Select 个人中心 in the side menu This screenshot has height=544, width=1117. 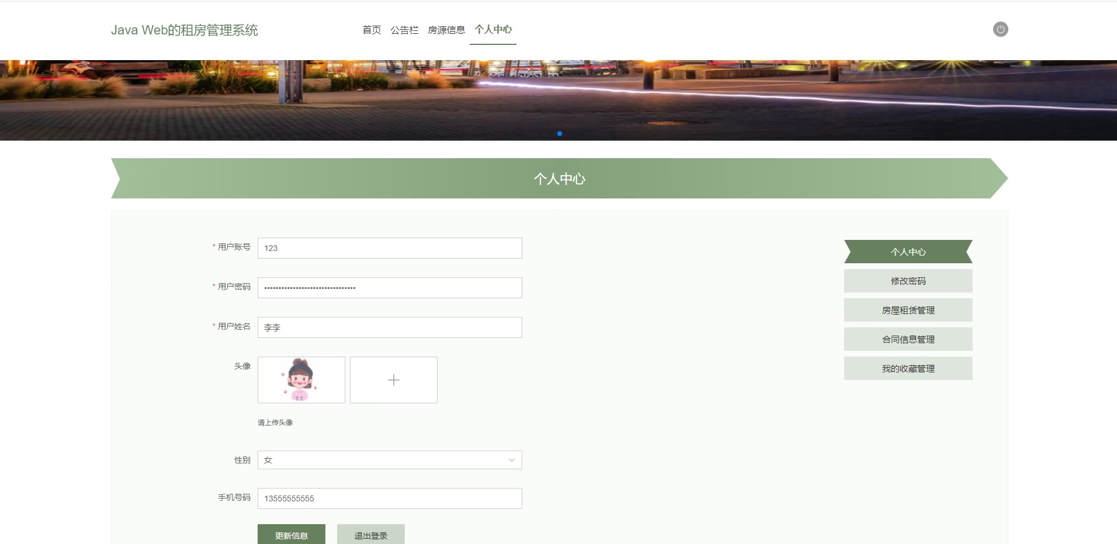[908, 252]
